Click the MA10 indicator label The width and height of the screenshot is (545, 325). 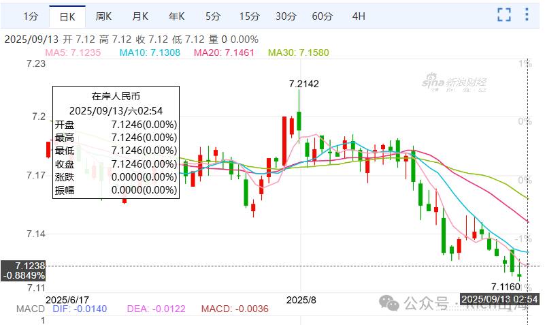[x=150, y=52]
